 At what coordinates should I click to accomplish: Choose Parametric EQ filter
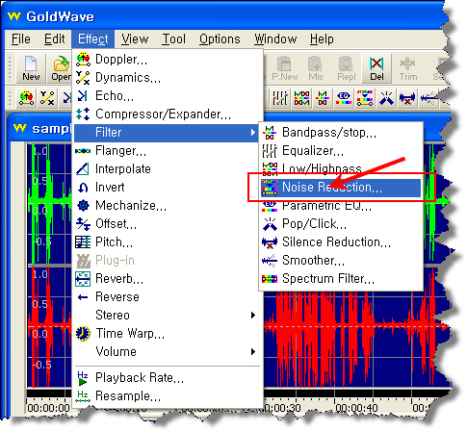[341, 206]
